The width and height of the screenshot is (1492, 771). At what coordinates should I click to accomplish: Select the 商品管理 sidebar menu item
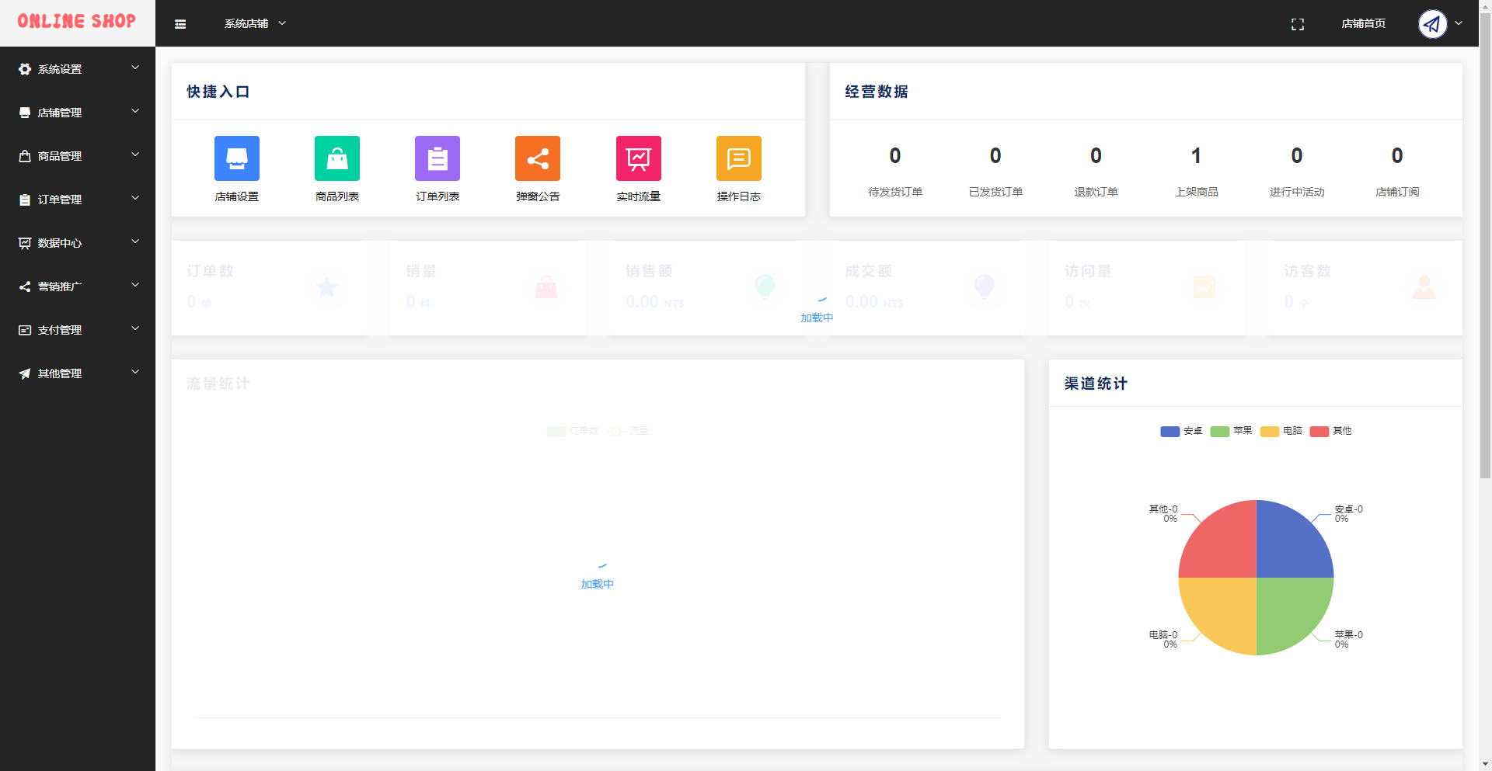pos(78,156)
